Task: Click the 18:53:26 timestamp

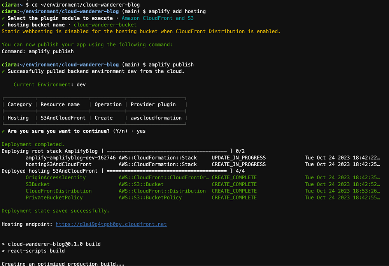Action: pos(342,191)
